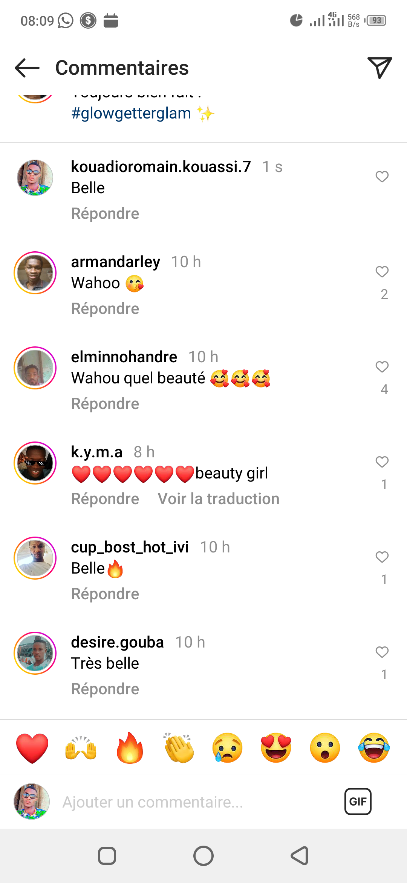
Task: Open elminnohandre's profile picture story
Action: (35, 368)
